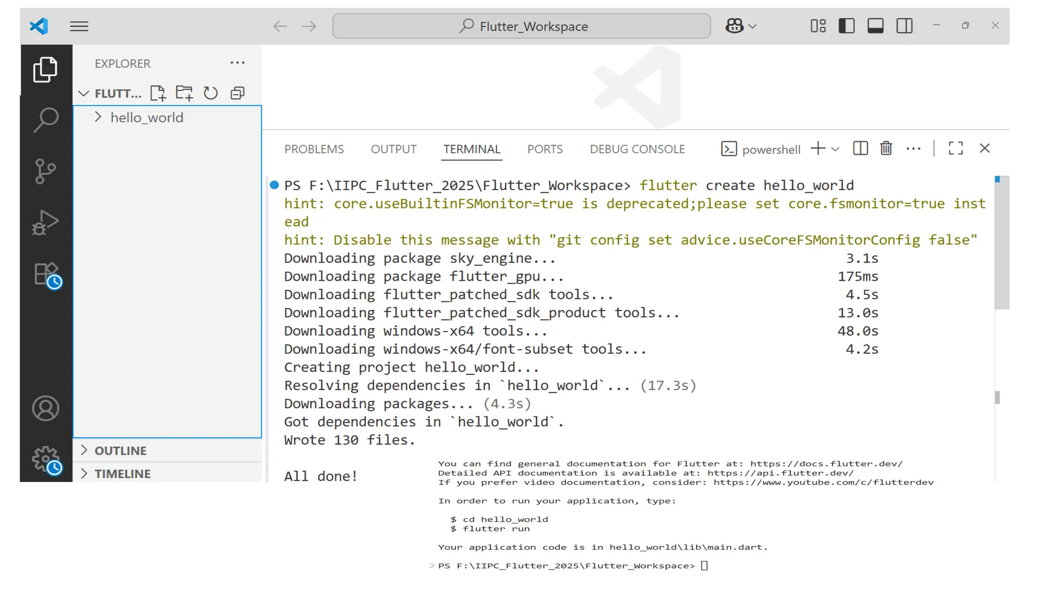The height and width of the screenshot is (597, 1061).
Task: Click the terminal vertical scrollbar
Action: (1001, 244)
